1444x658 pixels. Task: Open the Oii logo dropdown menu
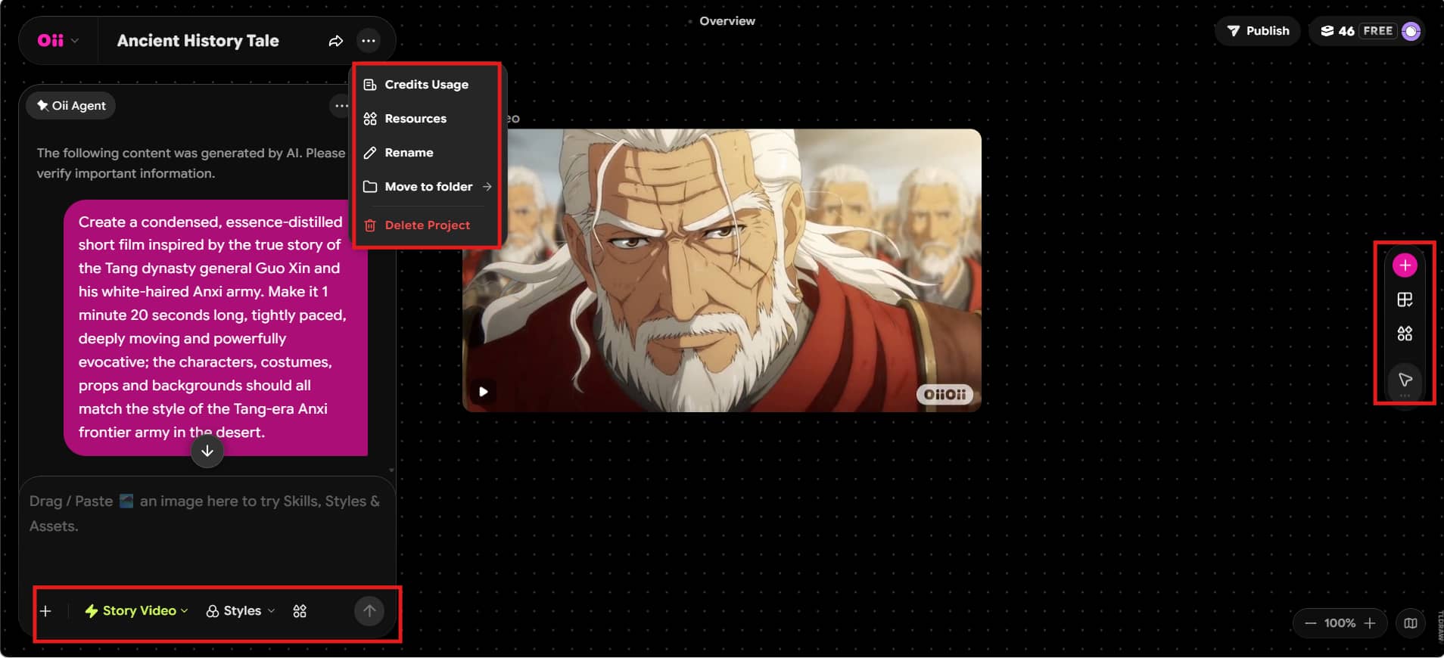coord(58,41)
